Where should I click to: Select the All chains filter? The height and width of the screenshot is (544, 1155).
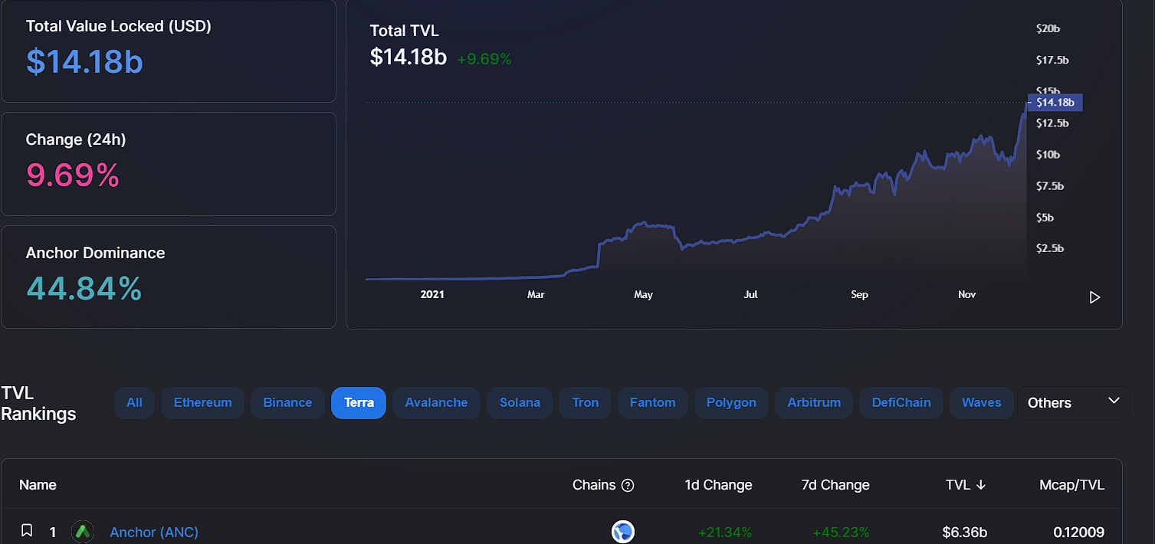(135, 403)
